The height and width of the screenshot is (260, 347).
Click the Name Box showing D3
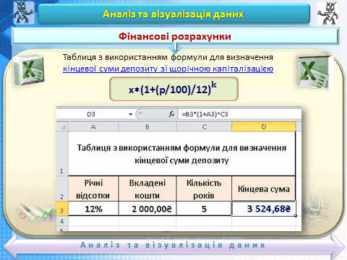[x=92, y=114]
